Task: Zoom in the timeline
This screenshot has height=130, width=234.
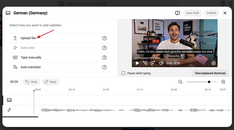Action: (223, 82)
